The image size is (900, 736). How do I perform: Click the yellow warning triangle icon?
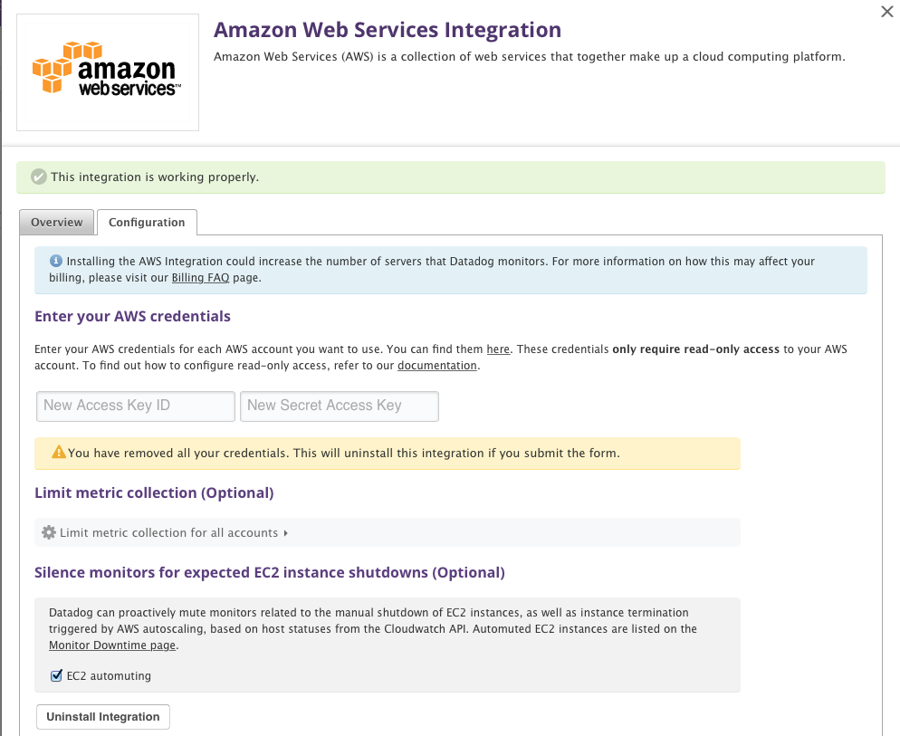tap(59, 453)
